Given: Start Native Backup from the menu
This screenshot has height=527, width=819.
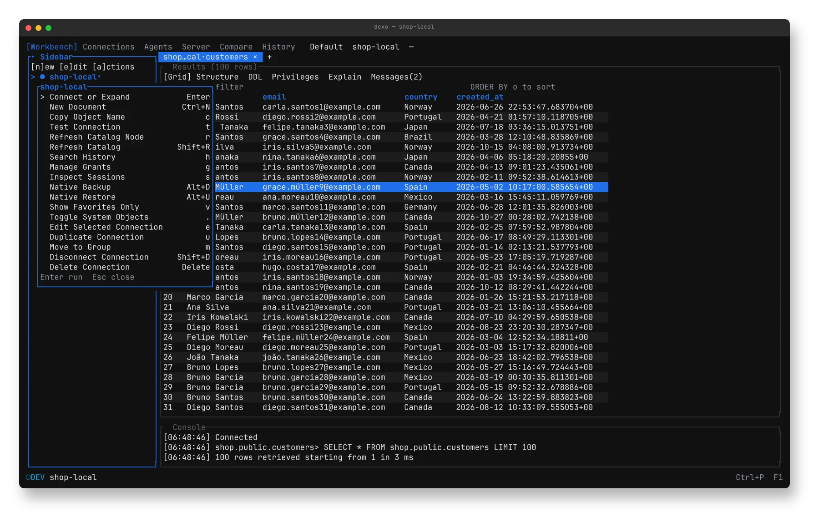Looking at the screenshot, I should pos(125,187).
